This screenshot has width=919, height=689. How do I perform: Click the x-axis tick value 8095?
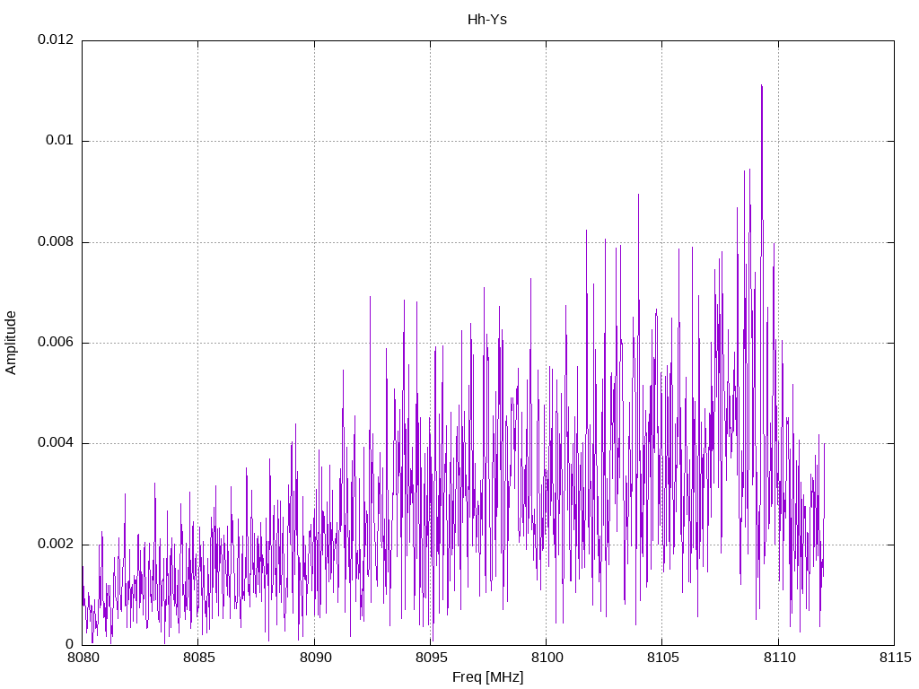coord(431,658)
